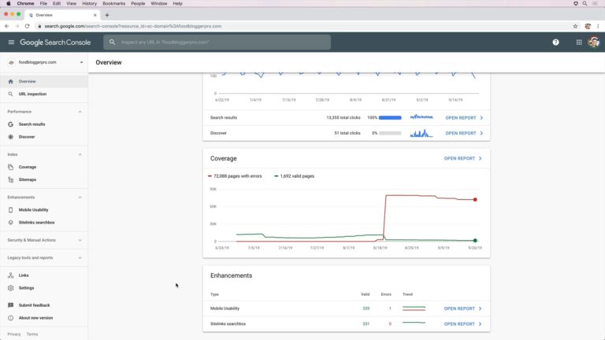
Task: Open the History menu
Action: tap(89, 3)
